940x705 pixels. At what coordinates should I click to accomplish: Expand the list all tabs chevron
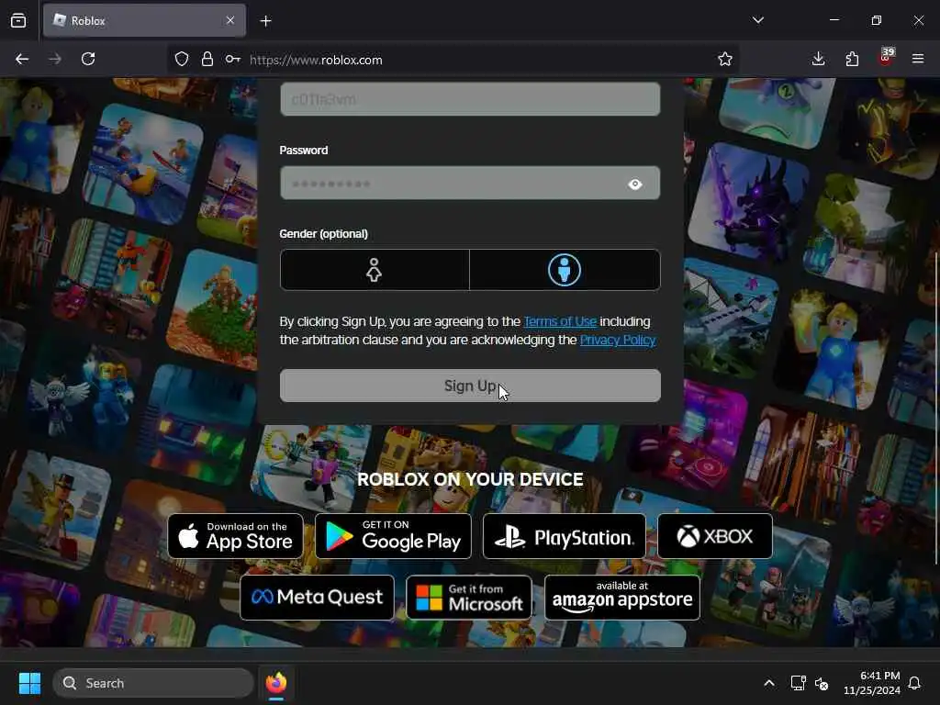[x=757, y=20]
